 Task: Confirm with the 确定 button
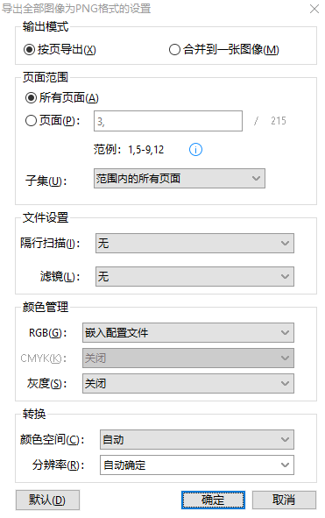pos(213,500)
